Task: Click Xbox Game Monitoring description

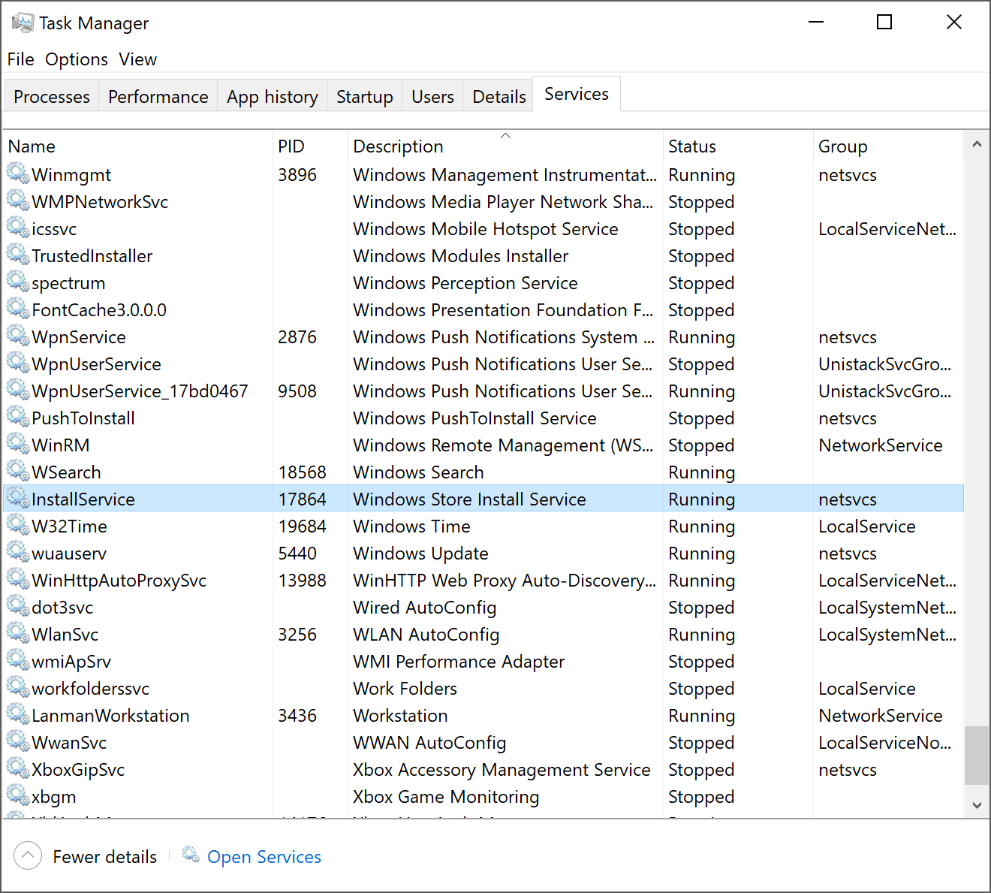Action: [446, 797]
